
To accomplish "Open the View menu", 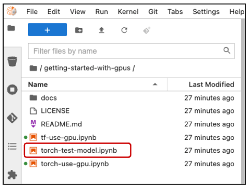I will [x=78, y=12].
